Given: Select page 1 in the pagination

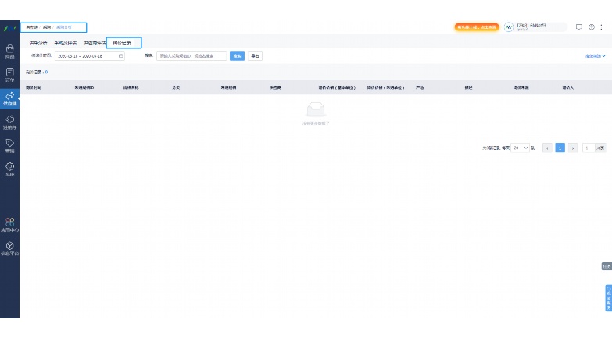Looking at the screenshot, I should click(x=560, y=148).
